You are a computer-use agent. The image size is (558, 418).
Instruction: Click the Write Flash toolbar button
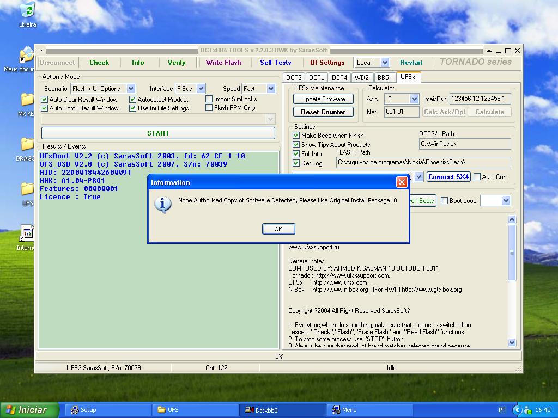[x=223, y=63]
